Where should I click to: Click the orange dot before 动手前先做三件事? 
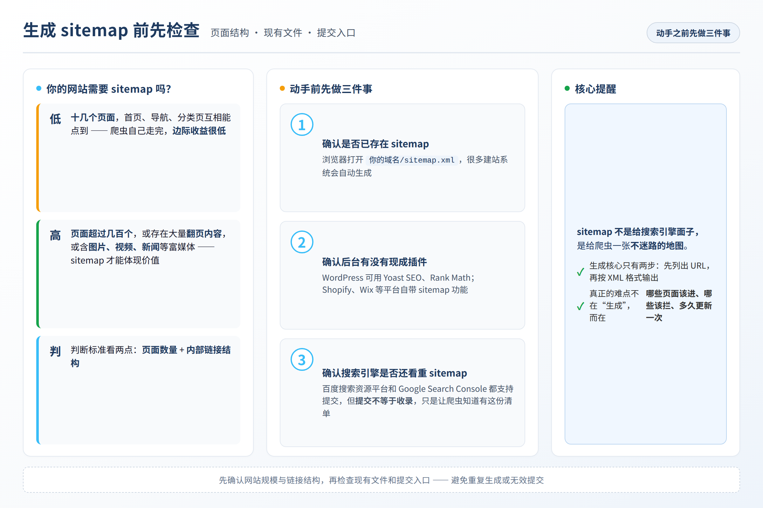[x=282, y=89]
